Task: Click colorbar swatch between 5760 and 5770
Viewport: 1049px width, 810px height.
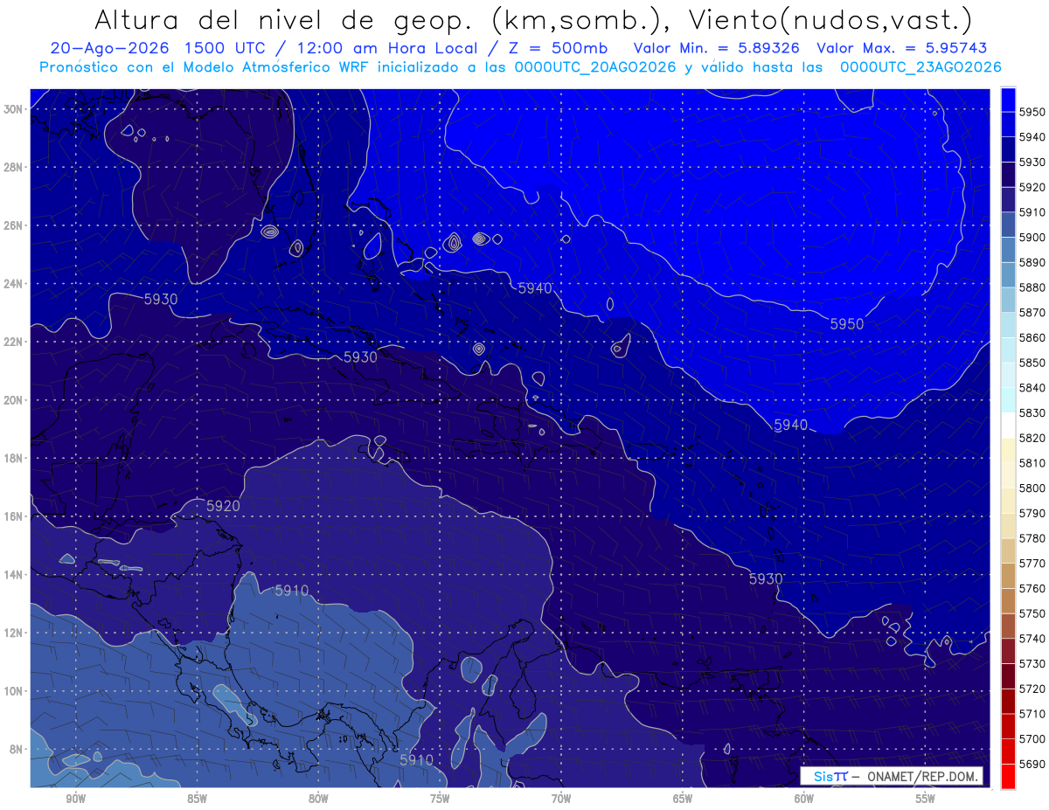Action: tap(1008, 576)
